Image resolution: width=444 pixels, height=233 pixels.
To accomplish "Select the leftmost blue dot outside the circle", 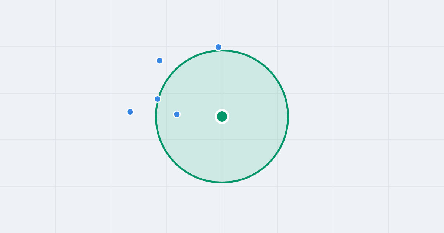I will [130, 112].
